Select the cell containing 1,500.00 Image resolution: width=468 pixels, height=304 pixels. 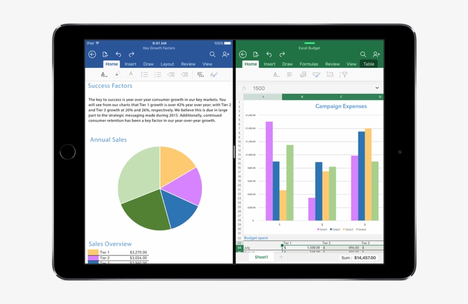point(302,248)
